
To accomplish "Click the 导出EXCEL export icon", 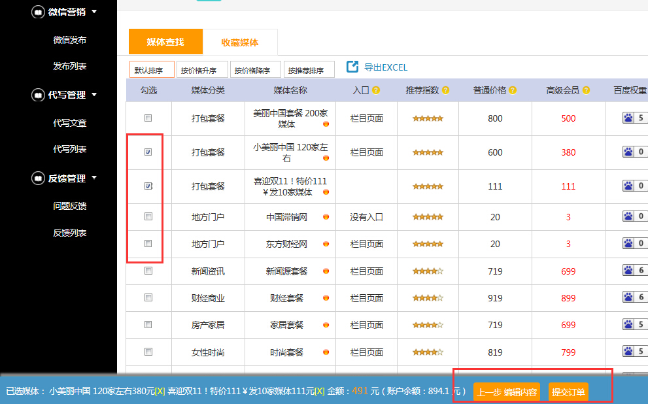I will [352, 66].
